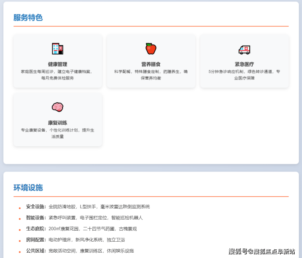Click the 搜狐号@搜狐焦点阜新站 watermark
This screenshot has height=258, width=302.
(x=262, y=251)
